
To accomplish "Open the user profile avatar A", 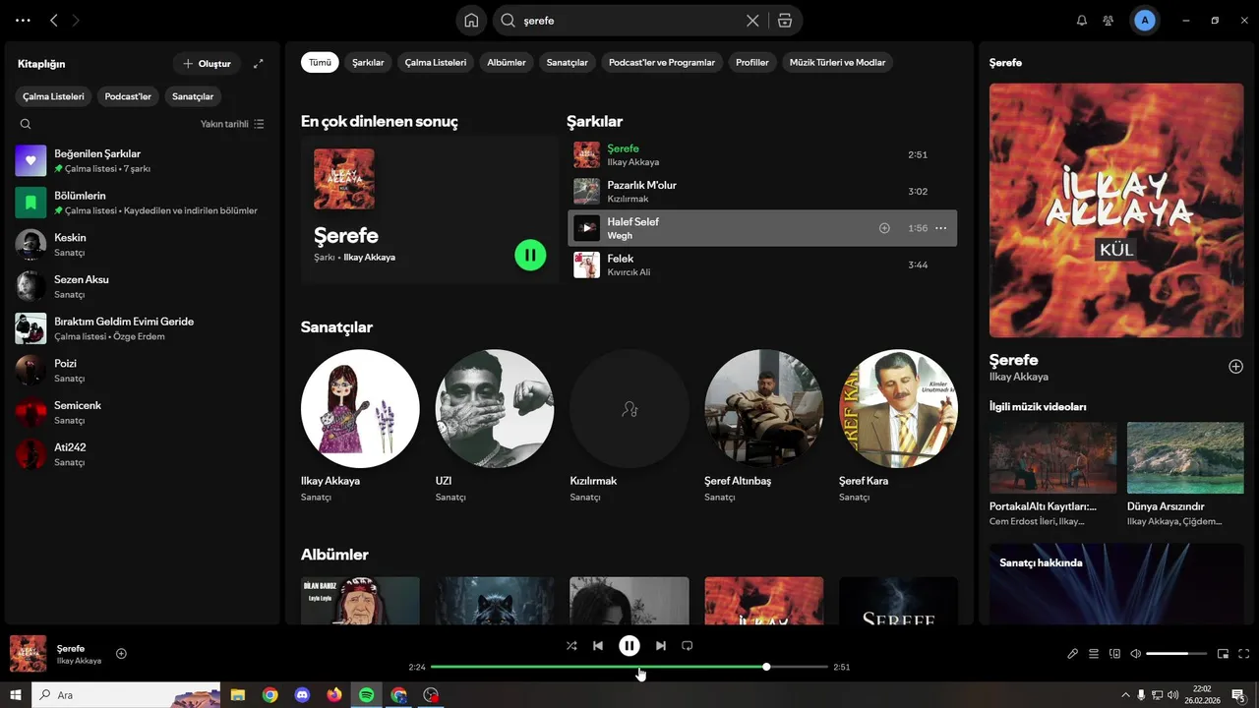I will click(x=1144, y=20).
